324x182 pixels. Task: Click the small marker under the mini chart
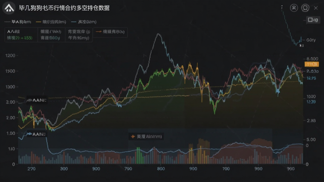pyautogui.click(x=302, y=45)
